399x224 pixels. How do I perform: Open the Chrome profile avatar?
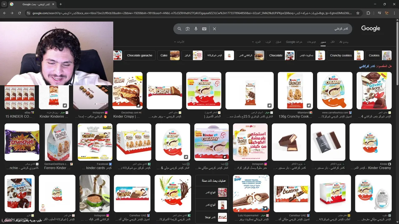(387, 13)
